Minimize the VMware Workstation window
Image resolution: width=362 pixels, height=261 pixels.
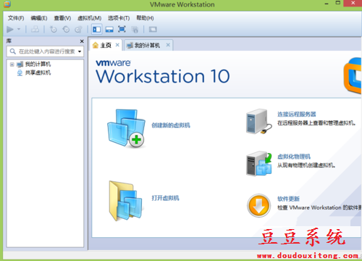pyautogui.click(x=327, y=4)
